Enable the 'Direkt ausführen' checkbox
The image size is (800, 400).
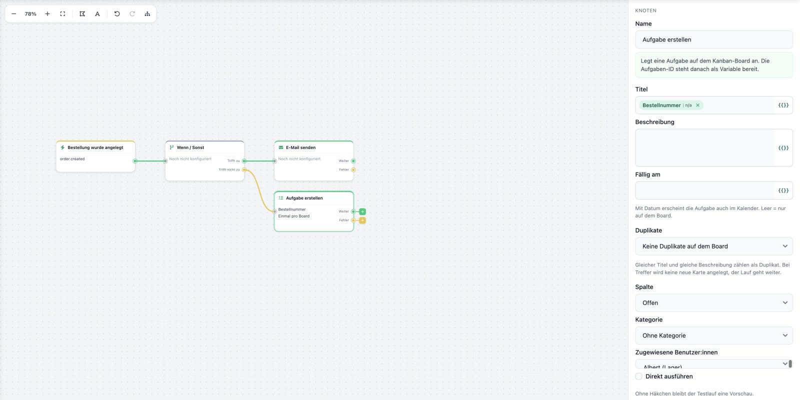639,376
